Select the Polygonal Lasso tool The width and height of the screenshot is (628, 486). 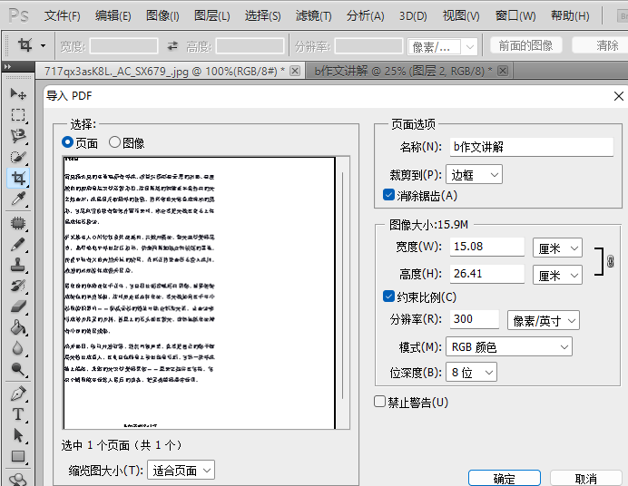click(18, 136)
